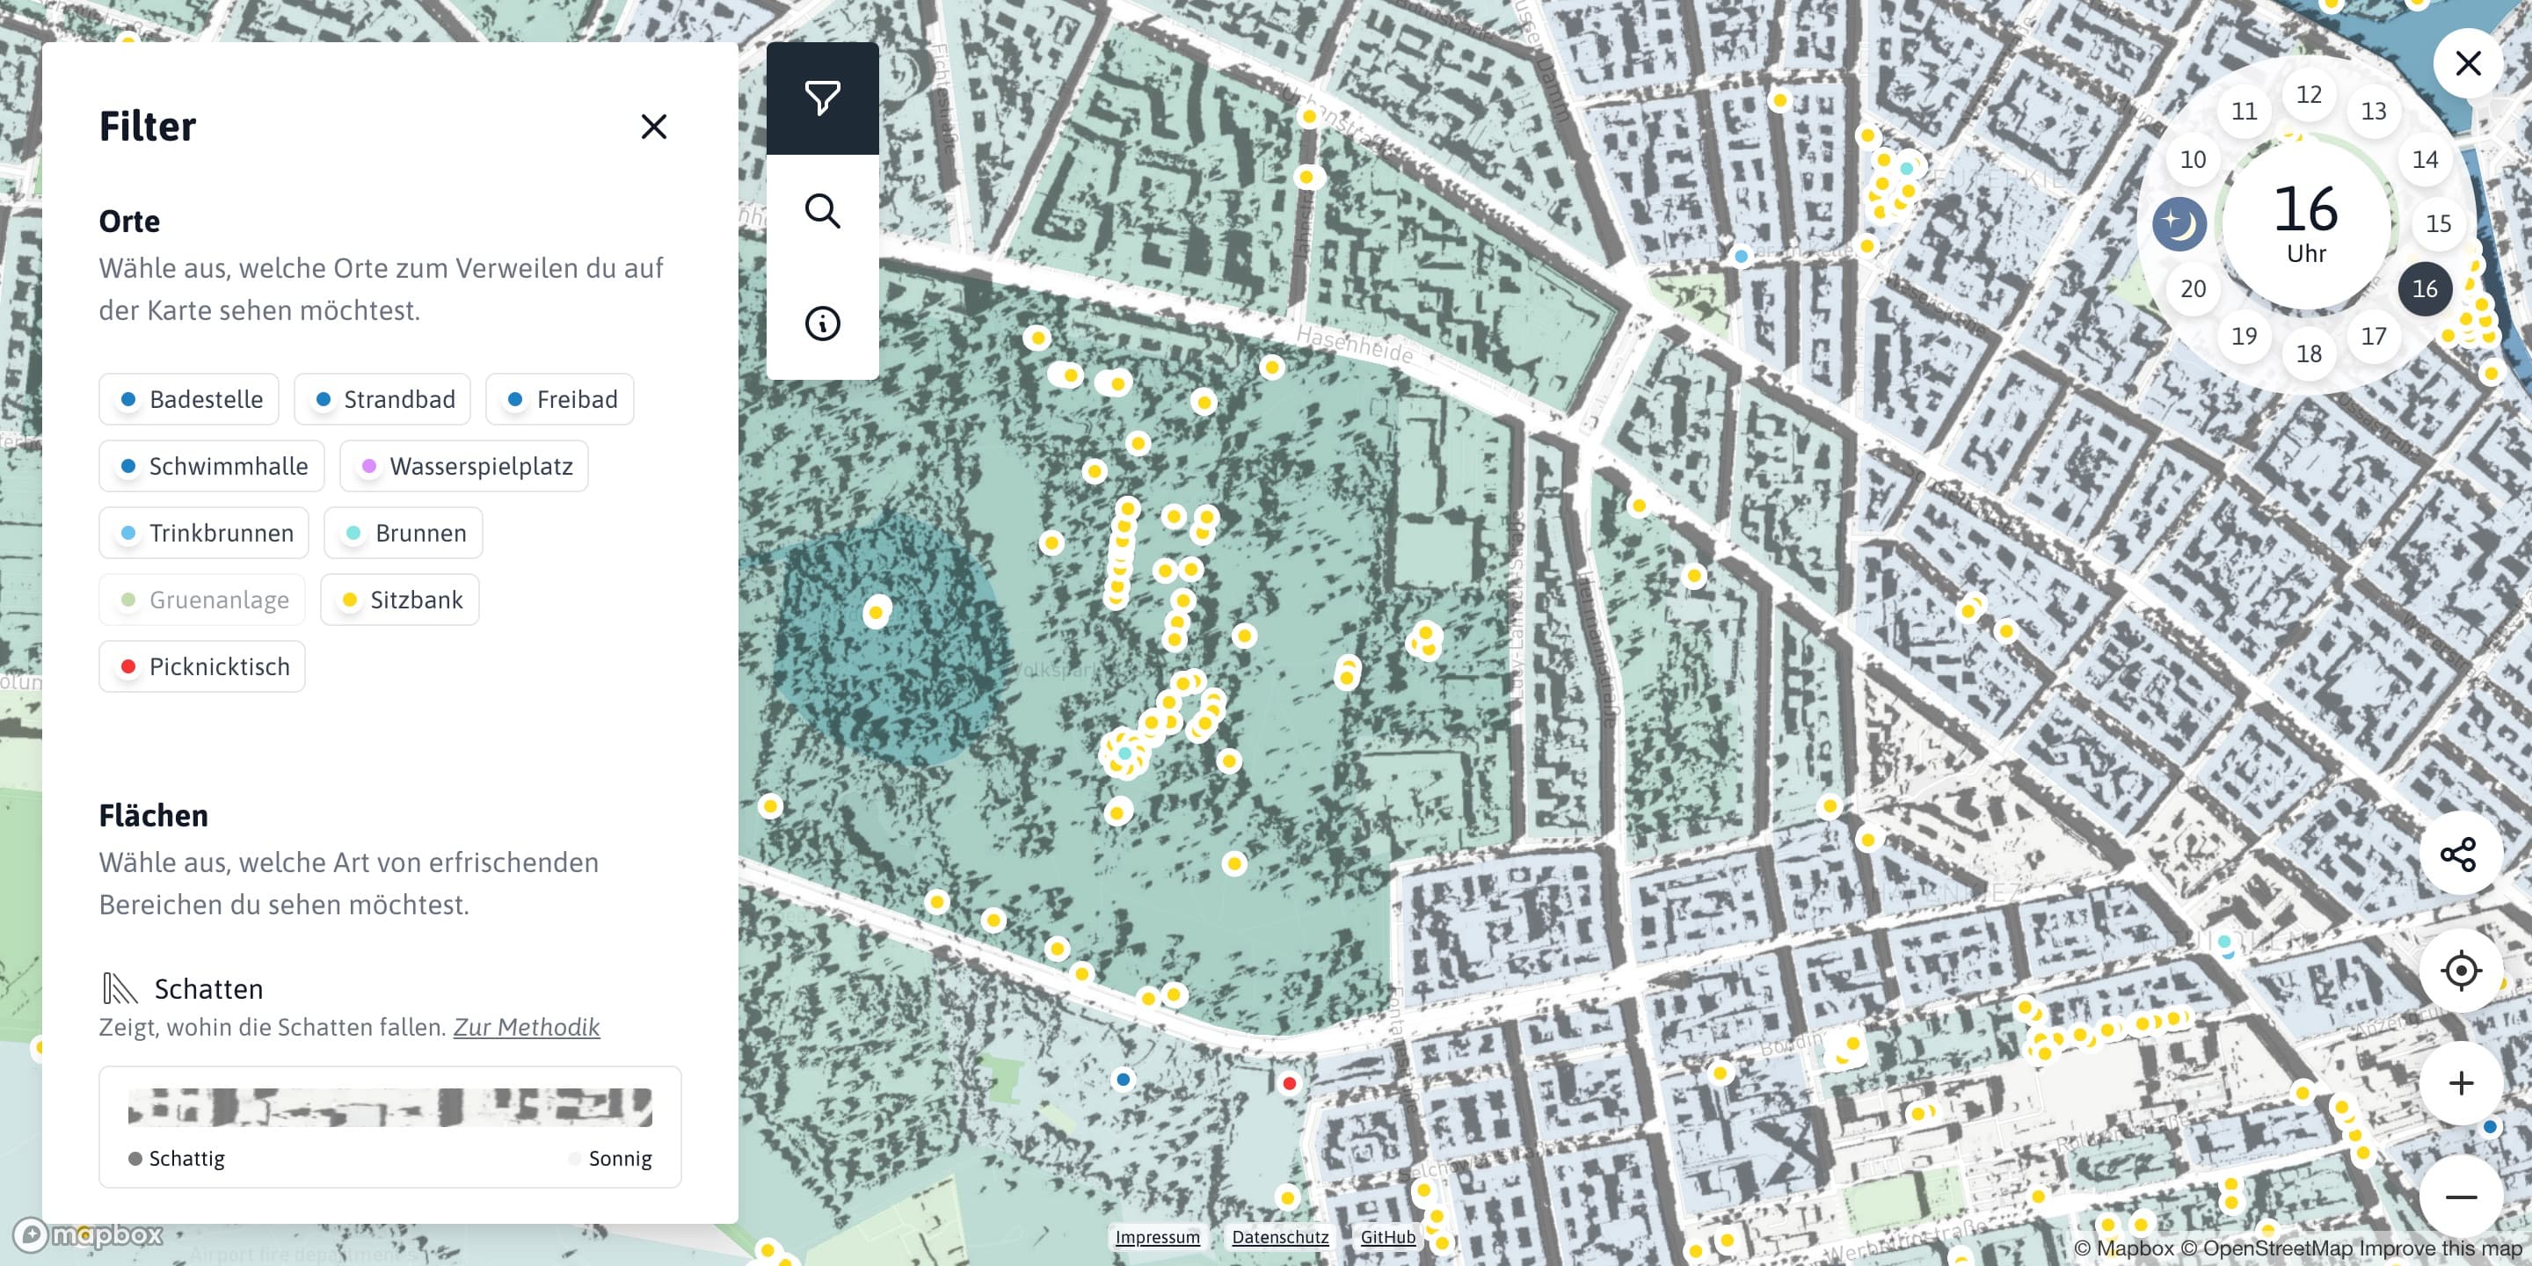This screenshot has width=2532, height=1266.
Task: Close the Filter panel
Action: coord(653,127)
